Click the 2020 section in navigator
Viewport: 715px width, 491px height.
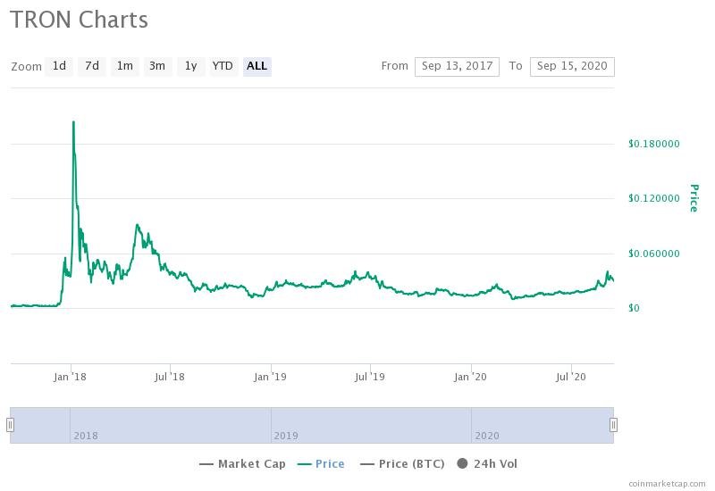(x=543, y=426)
